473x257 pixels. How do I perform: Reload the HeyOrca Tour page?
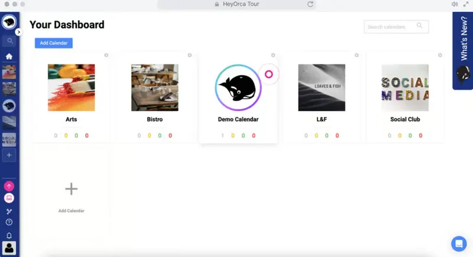tap(310, 4)
